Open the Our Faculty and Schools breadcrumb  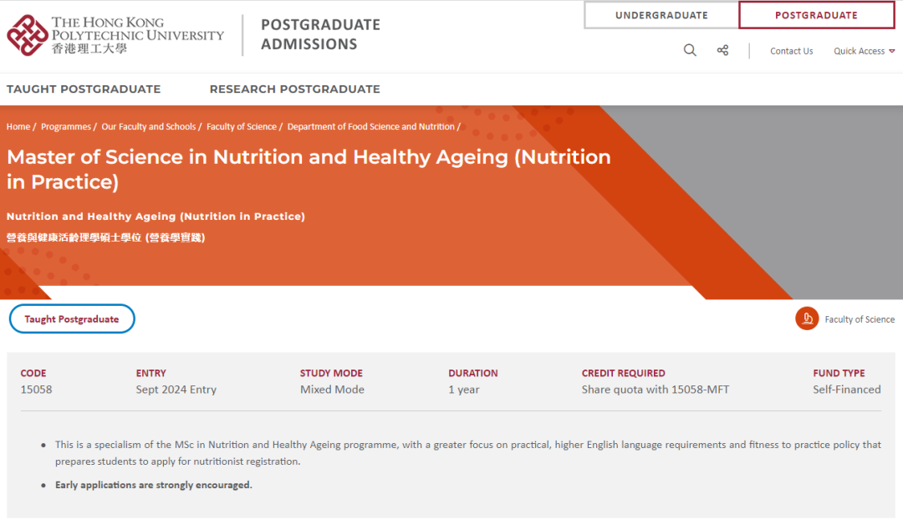click(149, 126)
